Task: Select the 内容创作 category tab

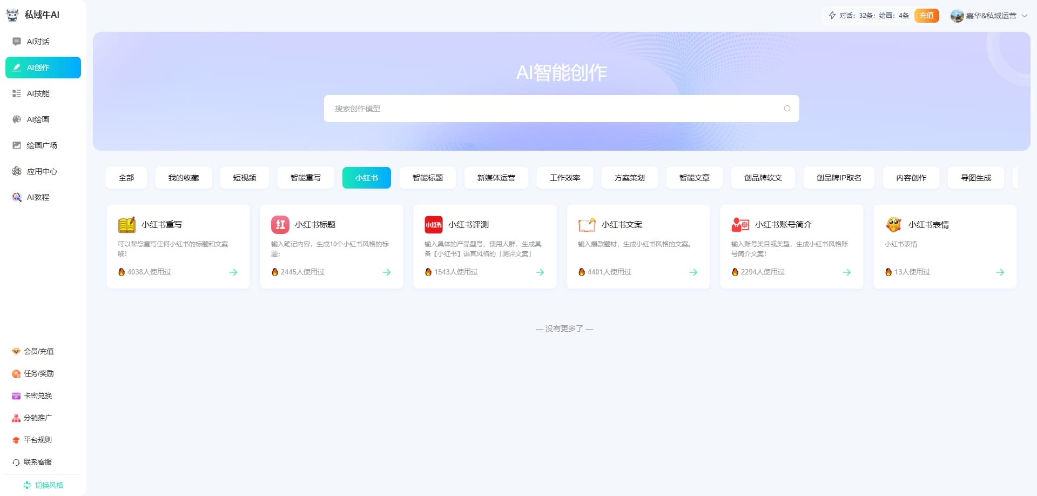Action: click(911, 178)
